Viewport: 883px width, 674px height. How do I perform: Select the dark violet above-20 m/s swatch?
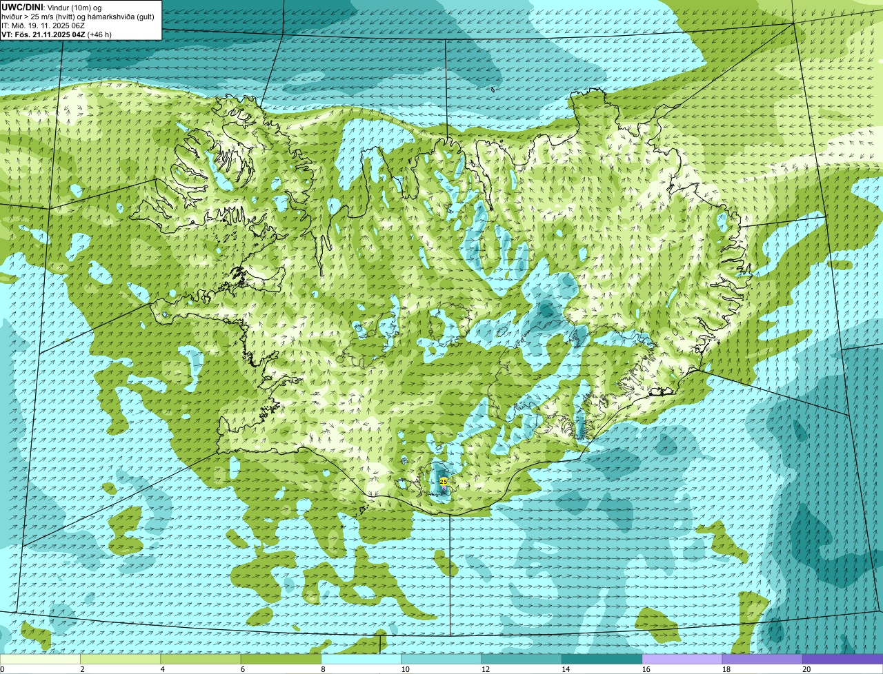coord(842,660)
